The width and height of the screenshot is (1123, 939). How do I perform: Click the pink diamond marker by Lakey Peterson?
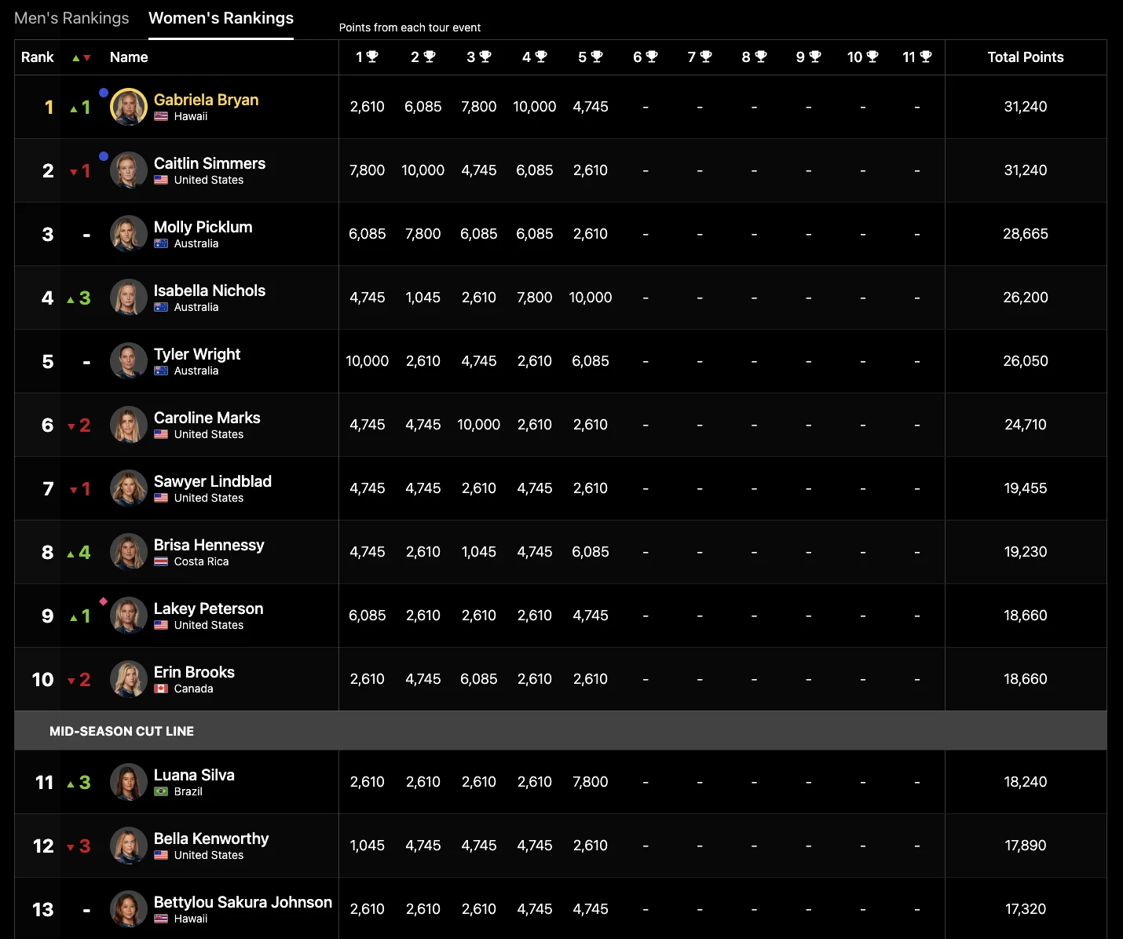[103, 601]
